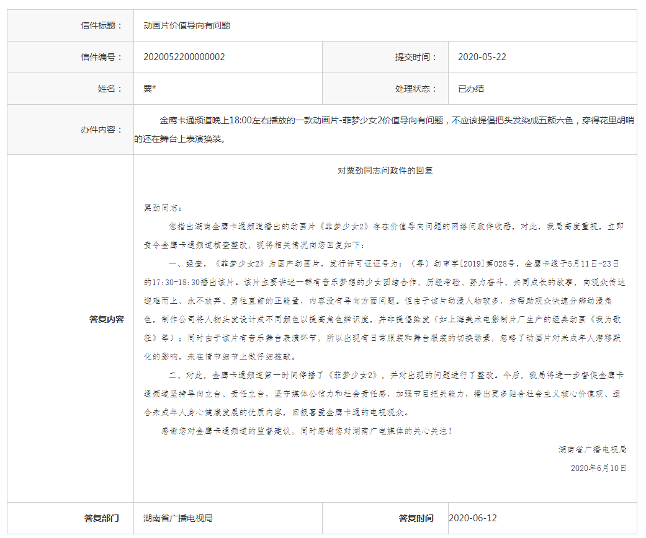This screenshot has width=646, height=538.
Task: Select the status value 已办结
Action: point(471,89)
